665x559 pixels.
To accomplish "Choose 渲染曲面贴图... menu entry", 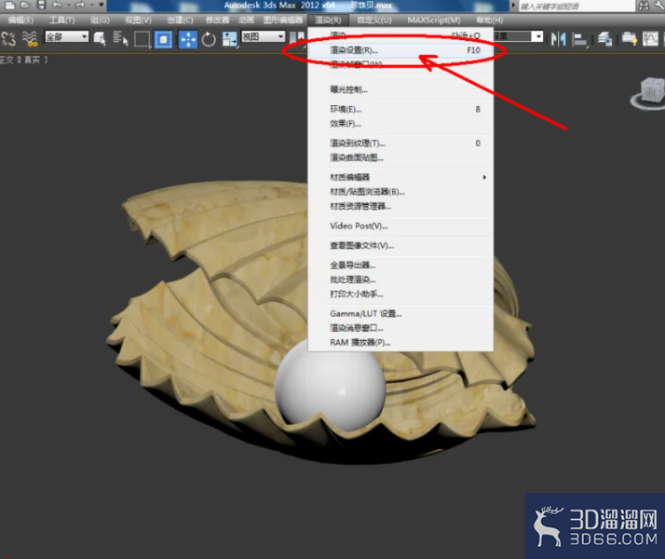I will tap(400, 157).
